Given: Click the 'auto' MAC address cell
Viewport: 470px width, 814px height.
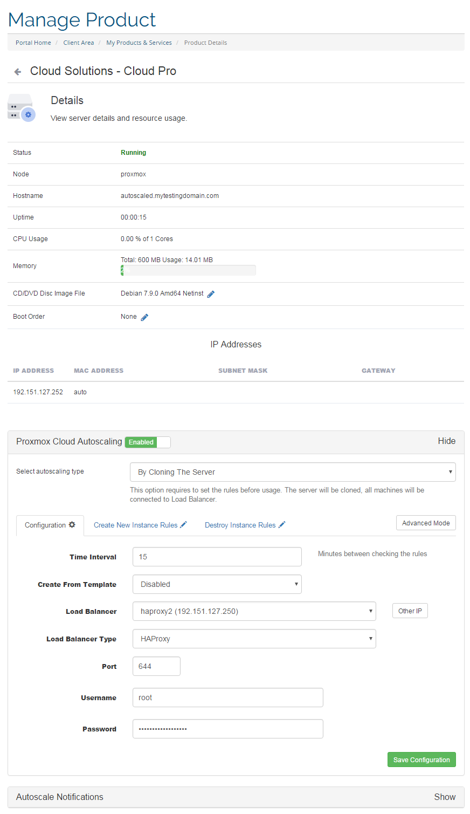Looking at the screenshot, I should pyautogui.click(x=80, y=392).
